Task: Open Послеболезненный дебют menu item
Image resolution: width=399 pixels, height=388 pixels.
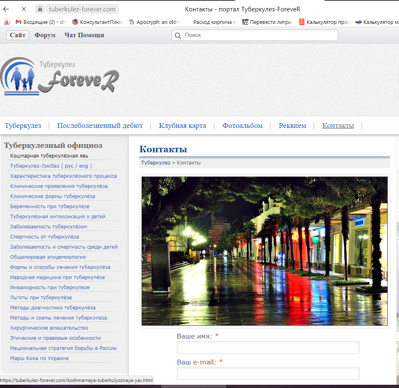Action: tap(100, 126)
